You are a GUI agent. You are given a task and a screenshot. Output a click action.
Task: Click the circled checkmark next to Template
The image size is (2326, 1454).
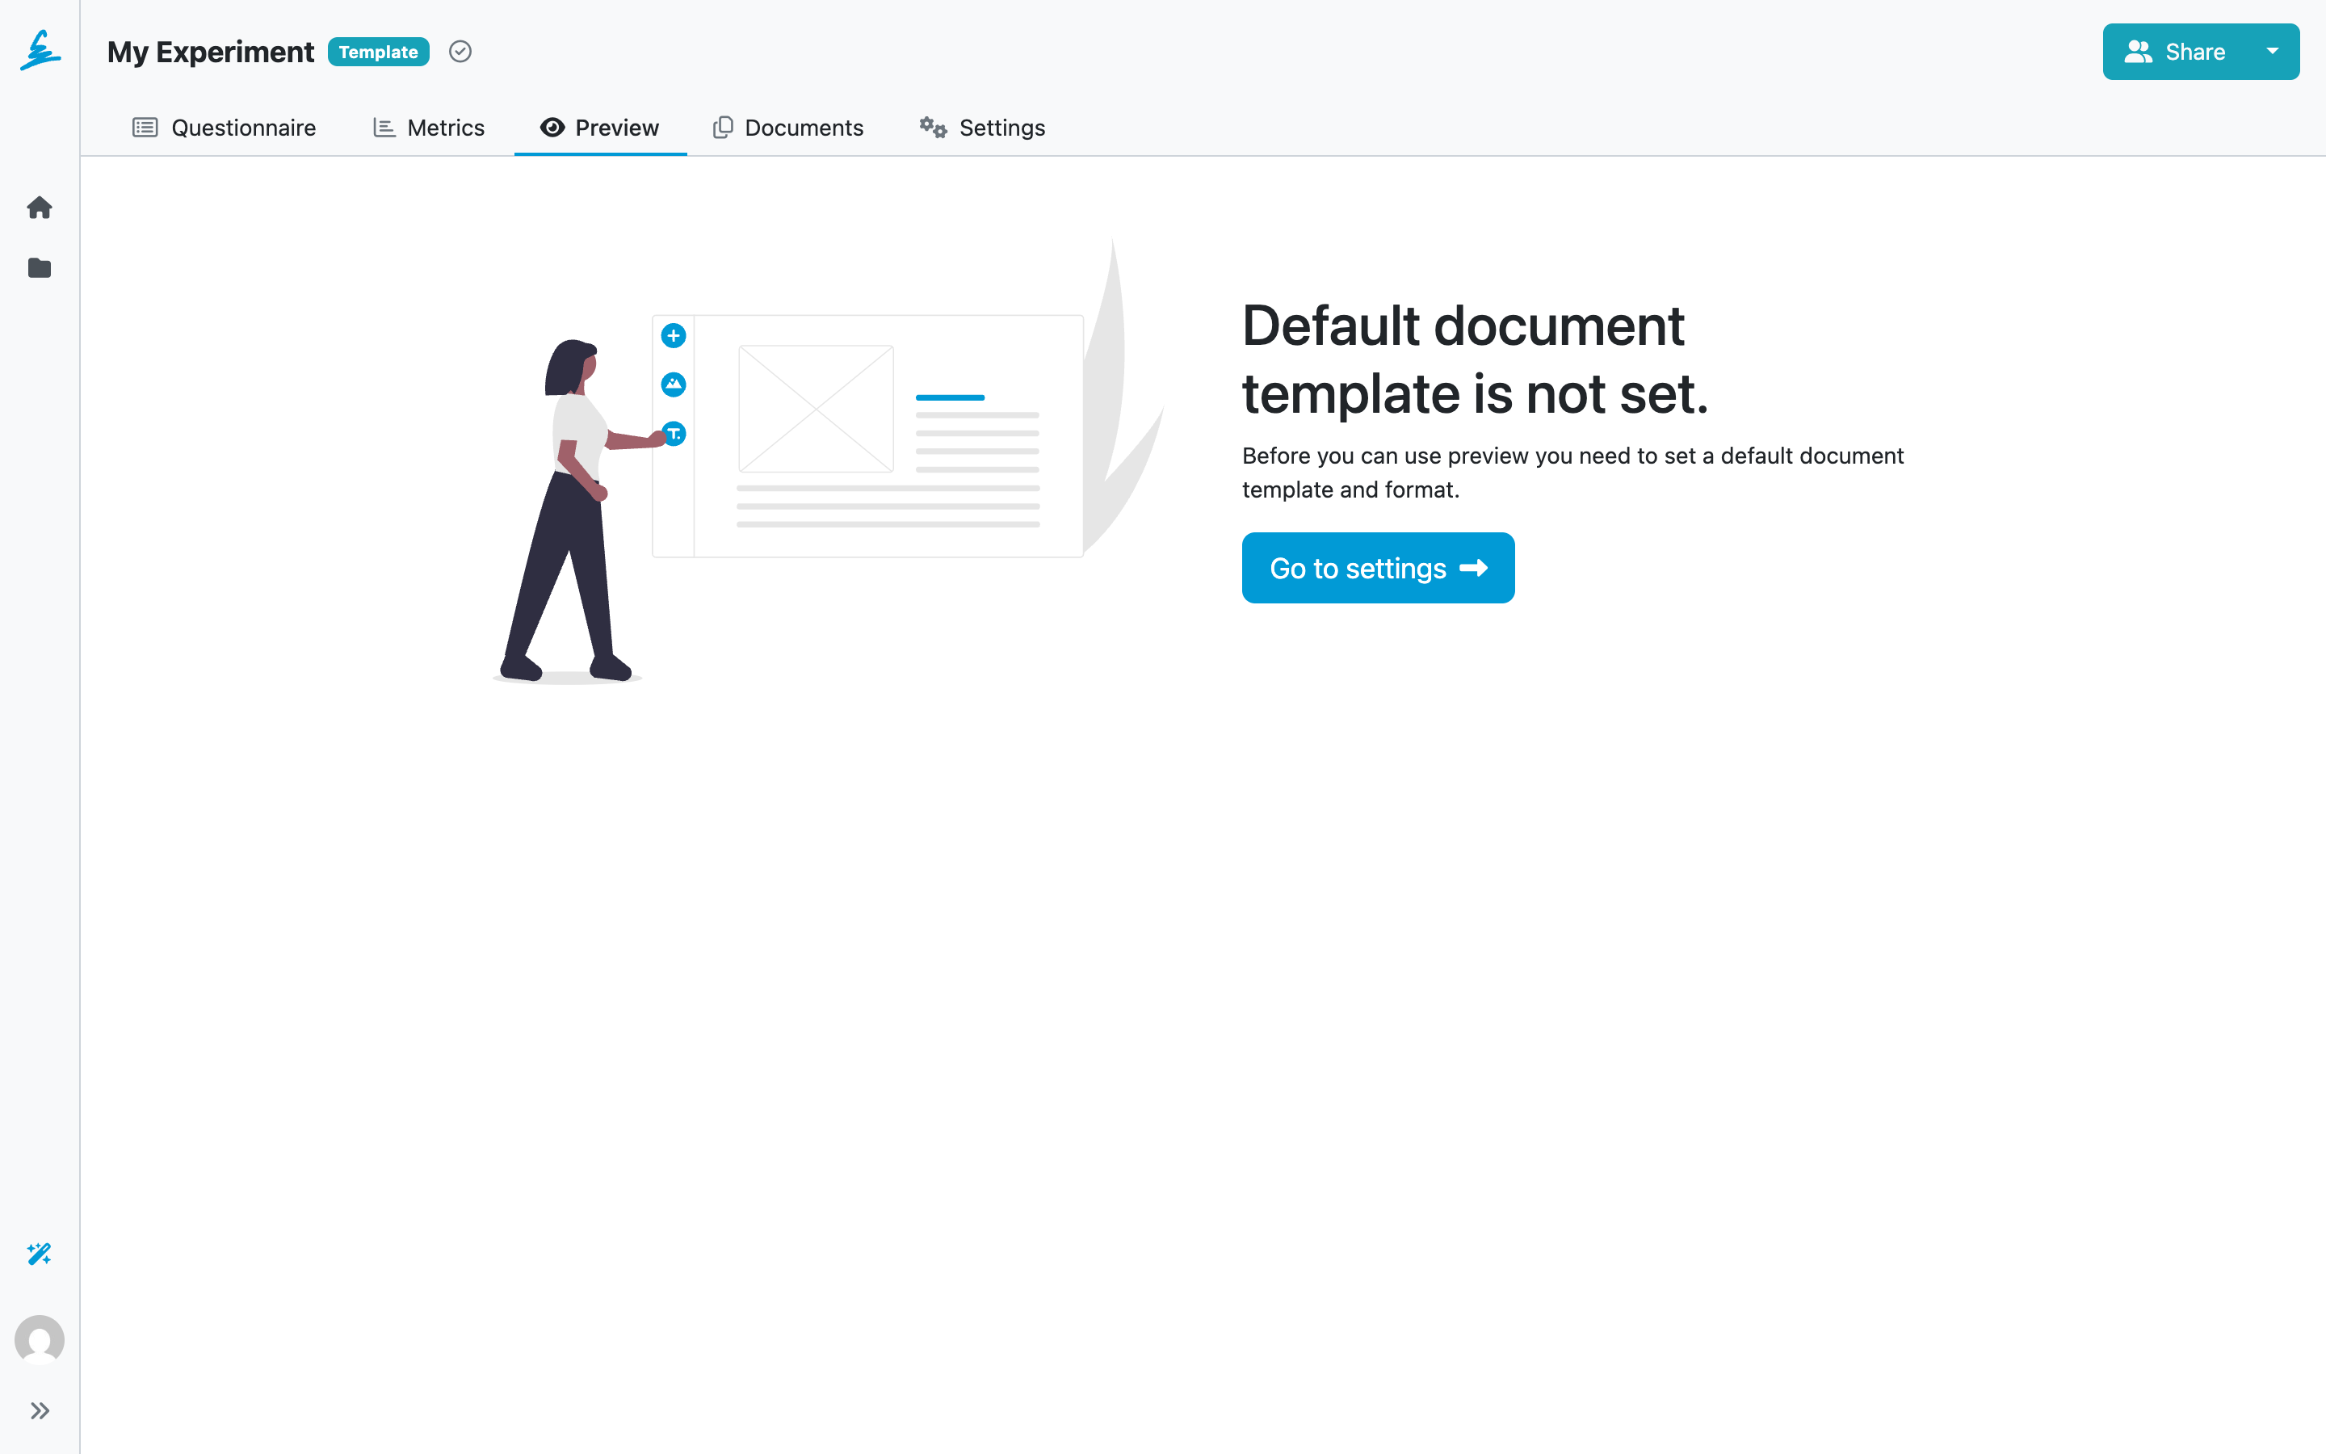click(460, 52)
